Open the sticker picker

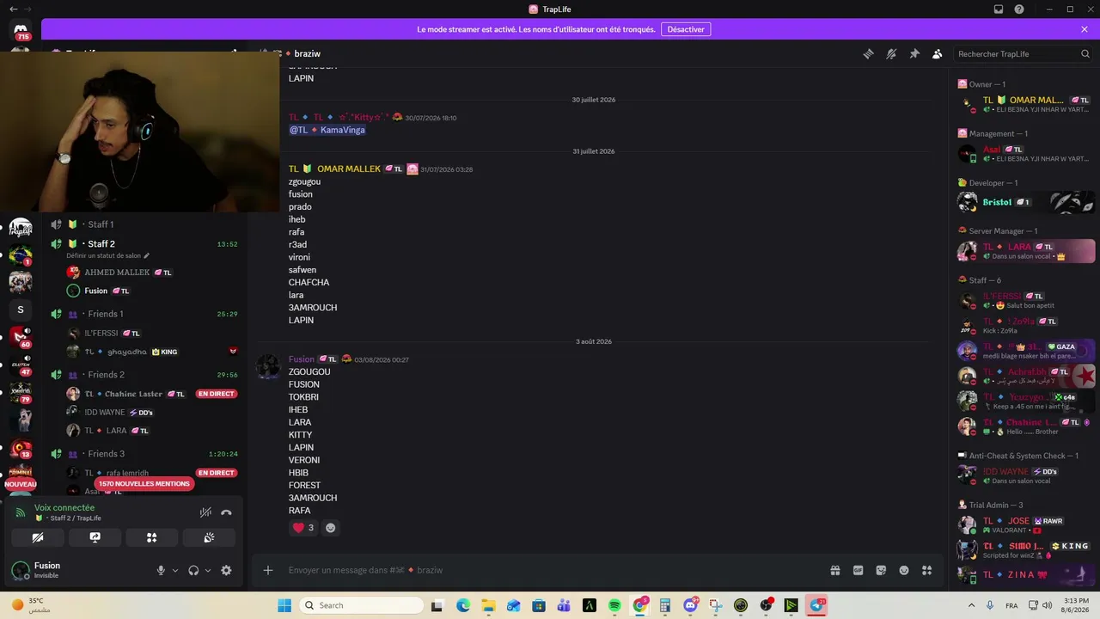(x=881, y=570)
